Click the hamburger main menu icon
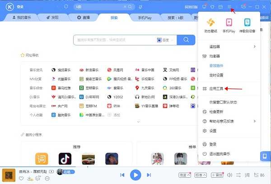The width and height of the screenshot is (271, 184). click(x=229, y=7)
